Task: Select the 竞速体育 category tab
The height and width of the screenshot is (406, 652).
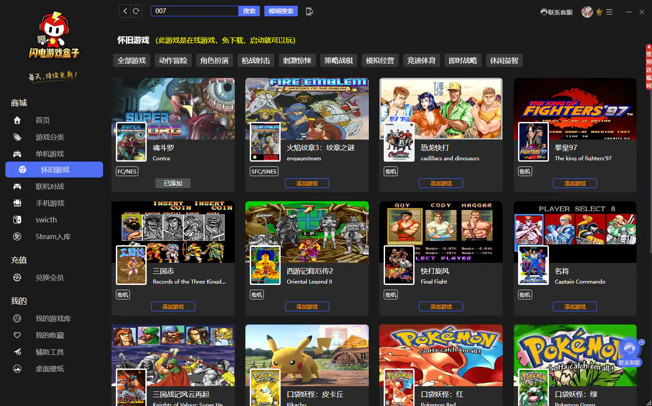Action: click(422, 61)
